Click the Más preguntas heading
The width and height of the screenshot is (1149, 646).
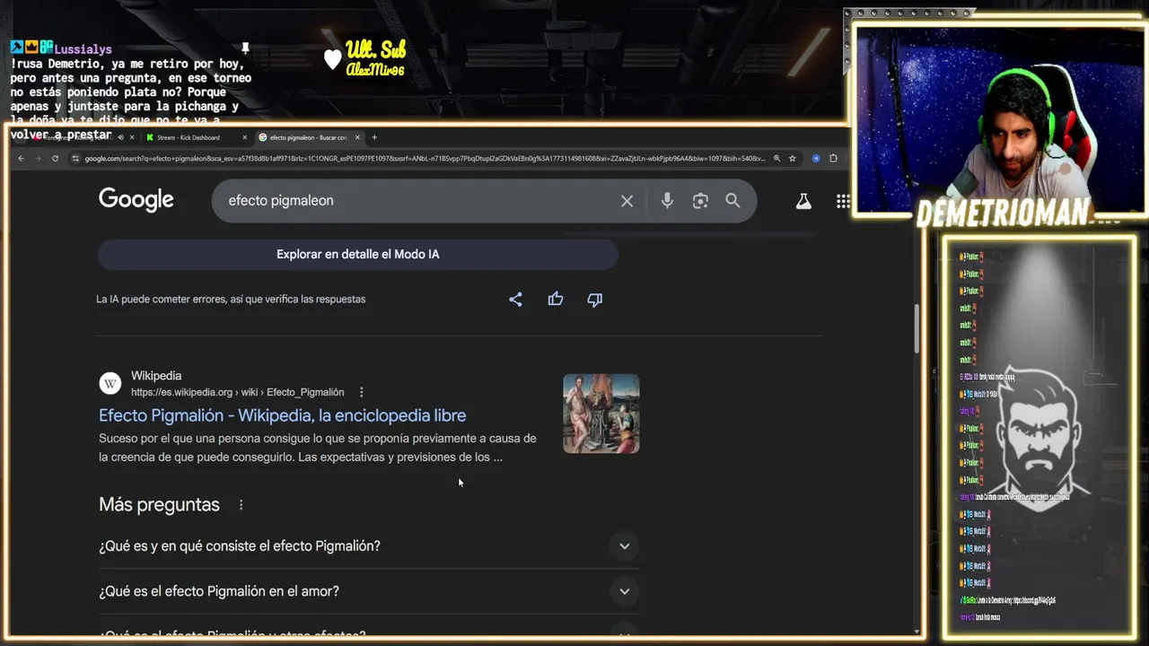pos(159,505)
